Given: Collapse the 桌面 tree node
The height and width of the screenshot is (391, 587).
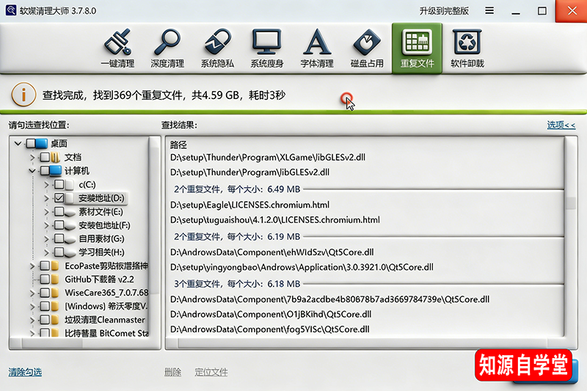Looking at the screenshot, I should point(18,143).
